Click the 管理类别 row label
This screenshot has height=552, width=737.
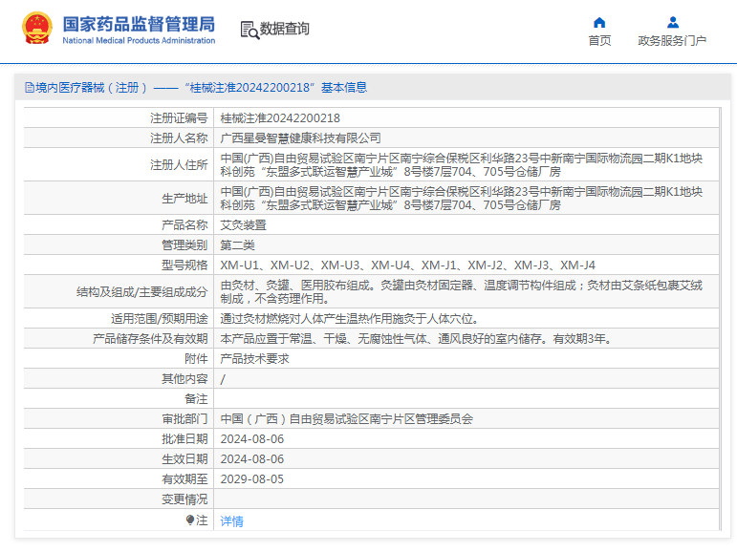pos(184,245)
